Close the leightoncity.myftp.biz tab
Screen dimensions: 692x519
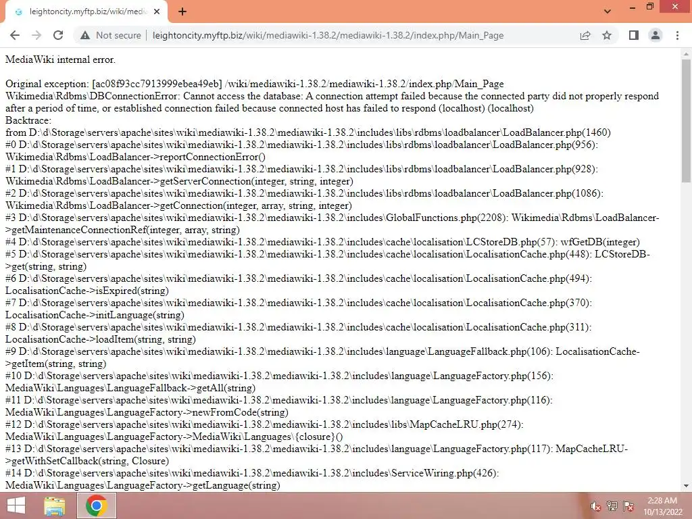tap(157, 12)
